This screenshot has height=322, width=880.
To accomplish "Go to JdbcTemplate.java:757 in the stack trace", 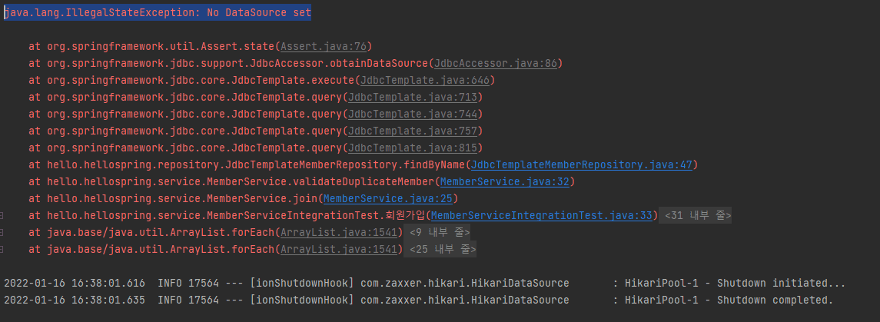I will (x=413, y=131).
